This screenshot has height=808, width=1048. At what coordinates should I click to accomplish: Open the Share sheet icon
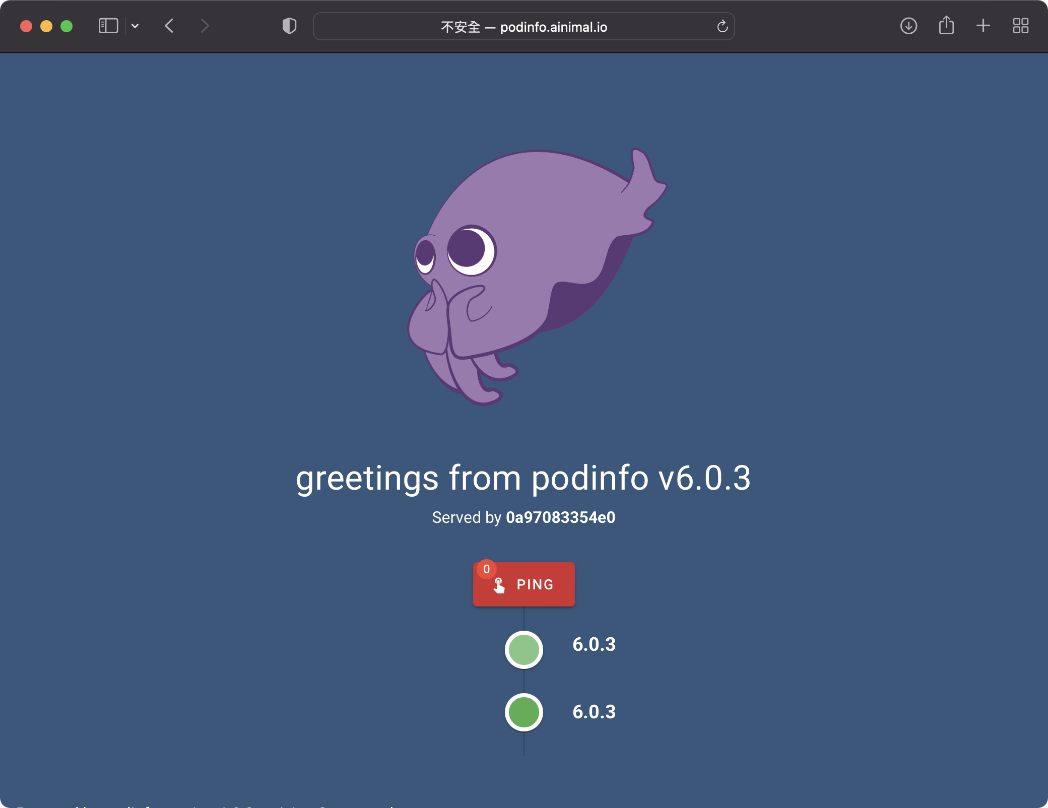[x=946, y=25]
